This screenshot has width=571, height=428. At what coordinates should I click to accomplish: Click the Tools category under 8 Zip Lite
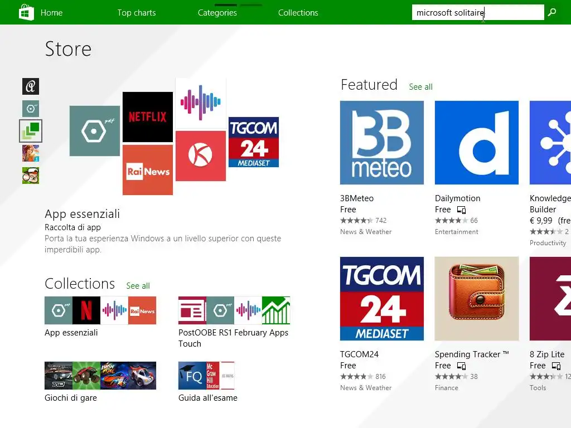coord(538,388)
